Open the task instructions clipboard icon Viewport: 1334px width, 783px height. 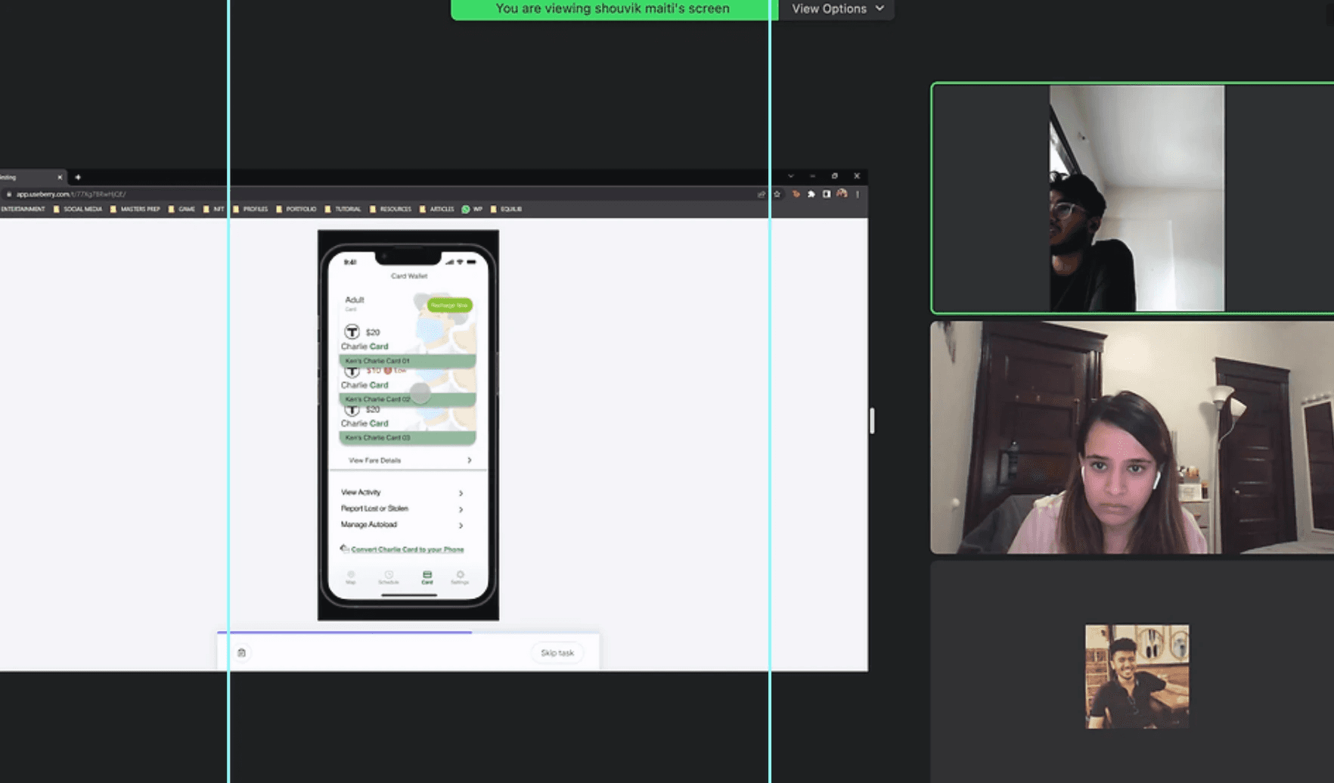click(242, 653)
